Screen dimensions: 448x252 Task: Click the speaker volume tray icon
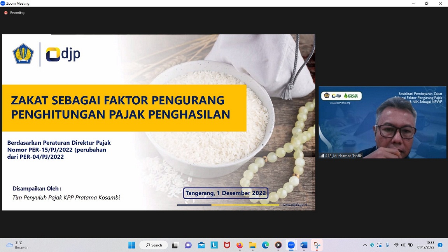(403, 245)
